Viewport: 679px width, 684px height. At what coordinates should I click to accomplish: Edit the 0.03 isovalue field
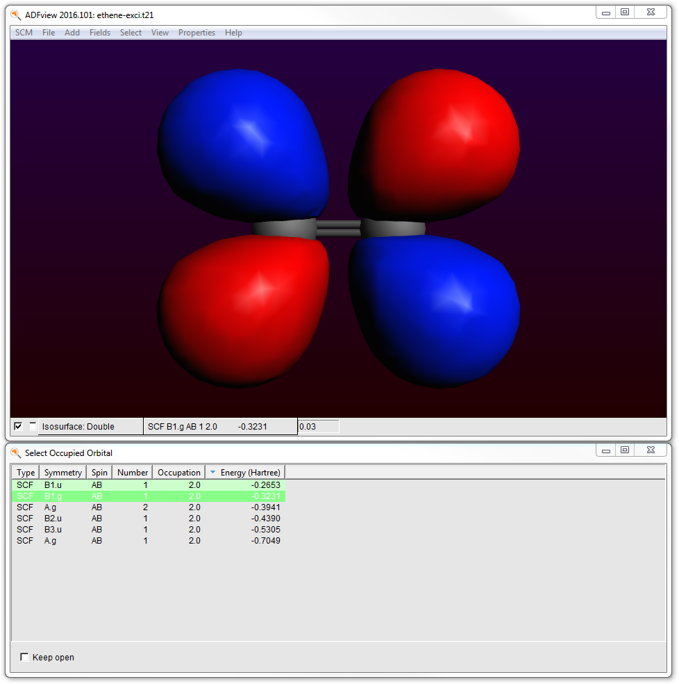coord(319,427)
